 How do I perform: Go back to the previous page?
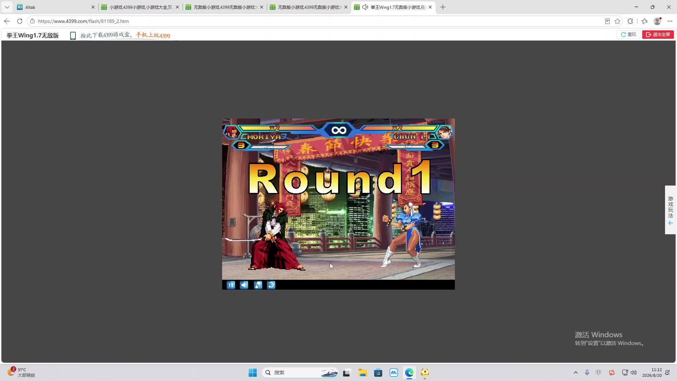click(7, 21)
